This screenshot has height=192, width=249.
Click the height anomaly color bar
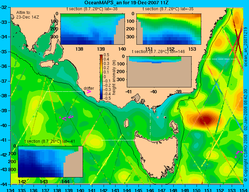point(101,77)
